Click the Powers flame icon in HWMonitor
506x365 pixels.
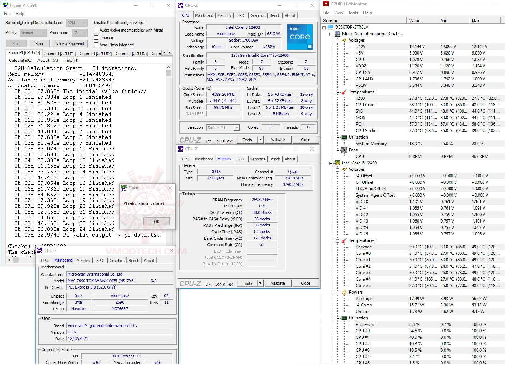(344, 292)
